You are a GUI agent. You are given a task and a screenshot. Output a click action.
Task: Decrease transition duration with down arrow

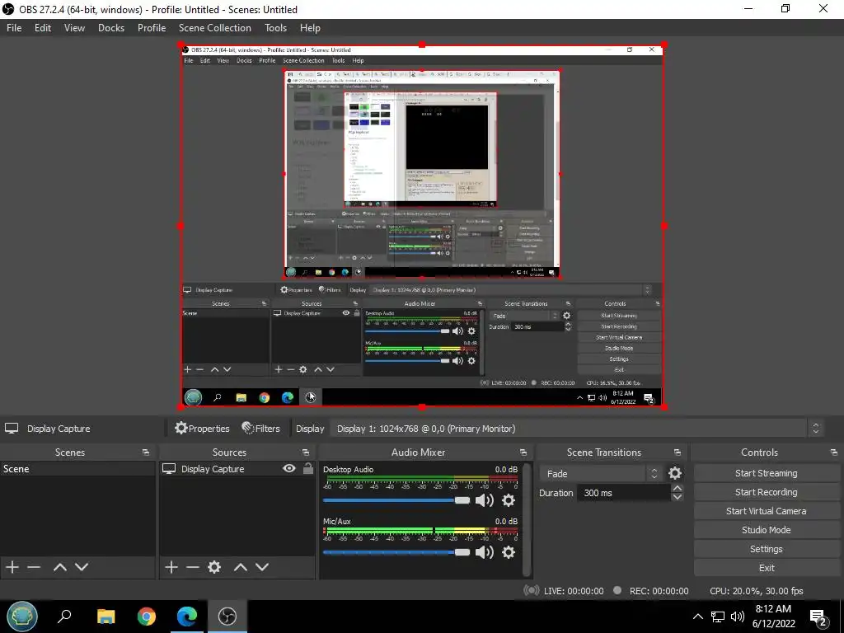pos(678,497)
